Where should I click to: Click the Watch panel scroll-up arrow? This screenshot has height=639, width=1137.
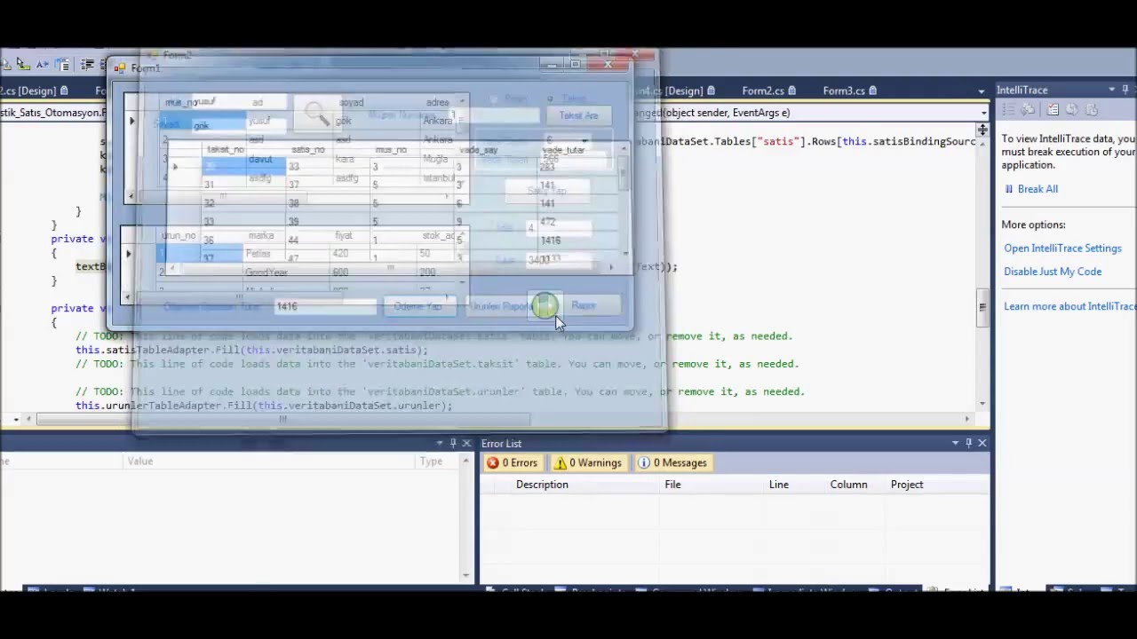[x=466, y=461]
